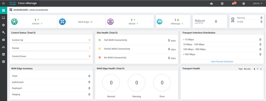Click the vManage - 1 label

click(x=177, y=24)
